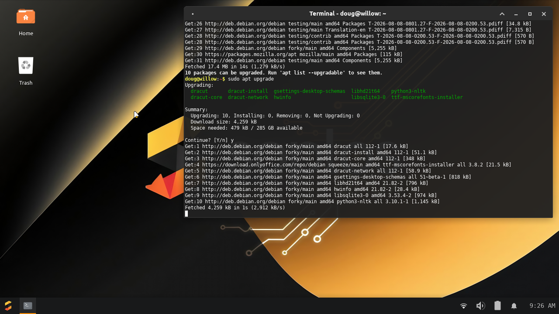Open the Wi-Fi network indicator
The height and width of the screenshot is (314, 559).
click(464, 306)
